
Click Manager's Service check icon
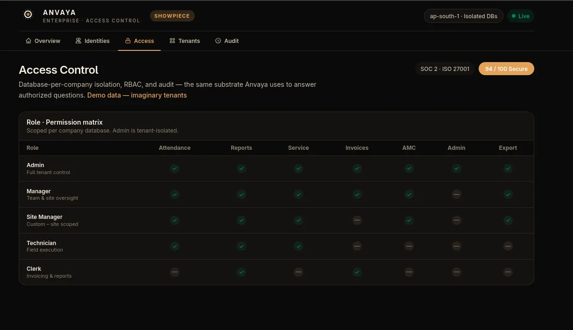tap(298, 194)
